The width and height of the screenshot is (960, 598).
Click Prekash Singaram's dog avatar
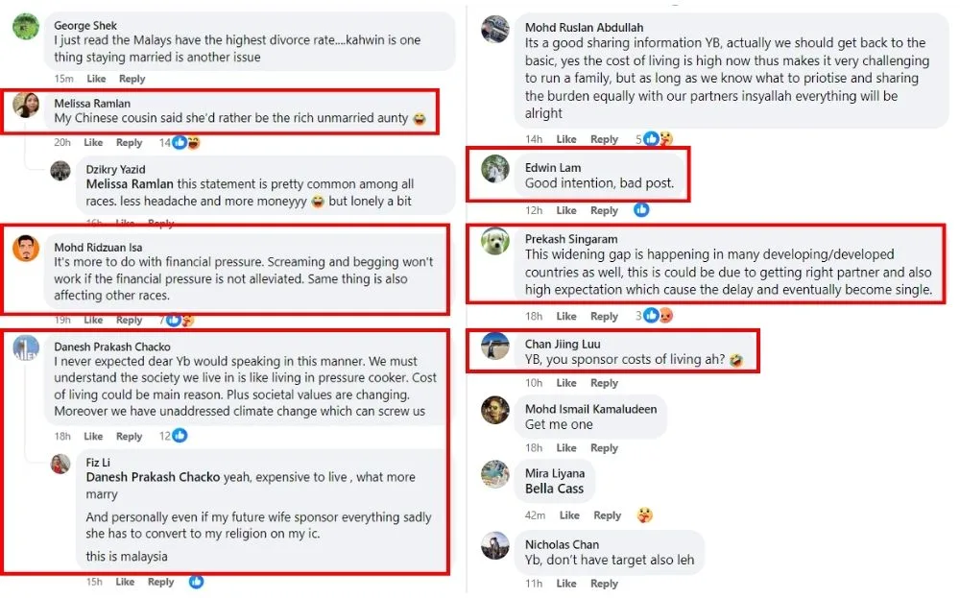[x=494, y=240]
